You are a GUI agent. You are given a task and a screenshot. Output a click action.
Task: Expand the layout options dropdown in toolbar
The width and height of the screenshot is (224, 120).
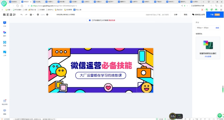[x=32, y=15]
